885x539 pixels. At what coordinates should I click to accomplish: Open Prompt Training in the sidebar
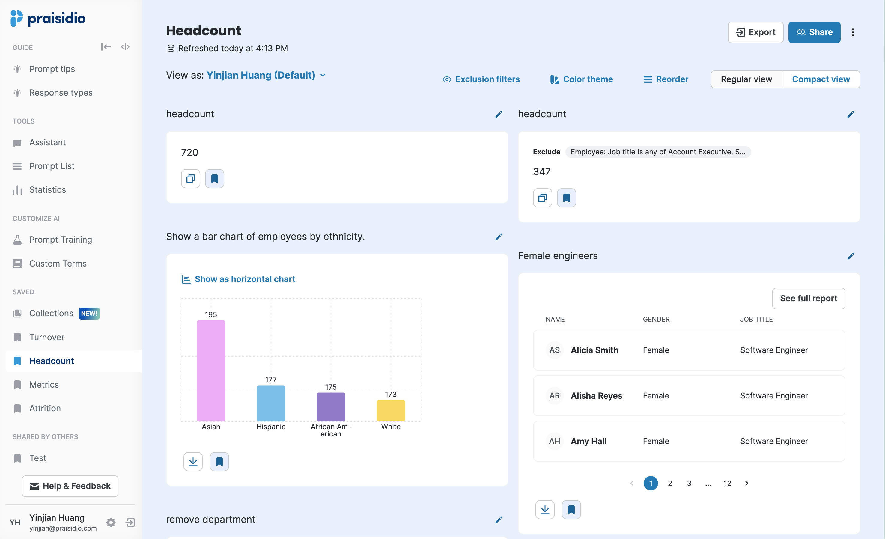pos(60,239)
